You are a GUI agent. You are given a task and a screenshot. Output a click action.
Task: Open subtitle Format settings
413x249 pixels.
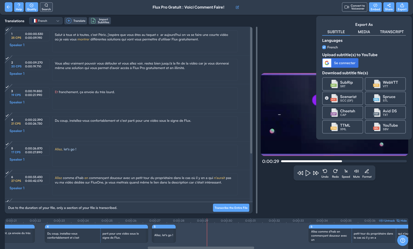point(367,173)
